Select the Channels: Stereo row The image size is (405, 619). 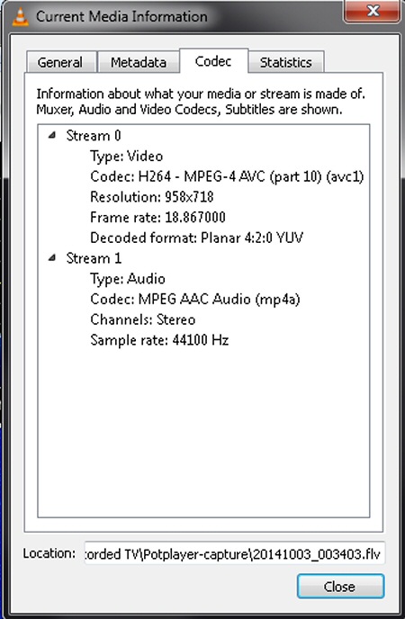142,319
